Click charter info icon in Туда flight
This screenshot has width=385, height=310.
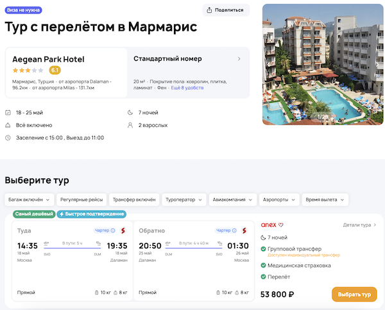coord(113,230)
